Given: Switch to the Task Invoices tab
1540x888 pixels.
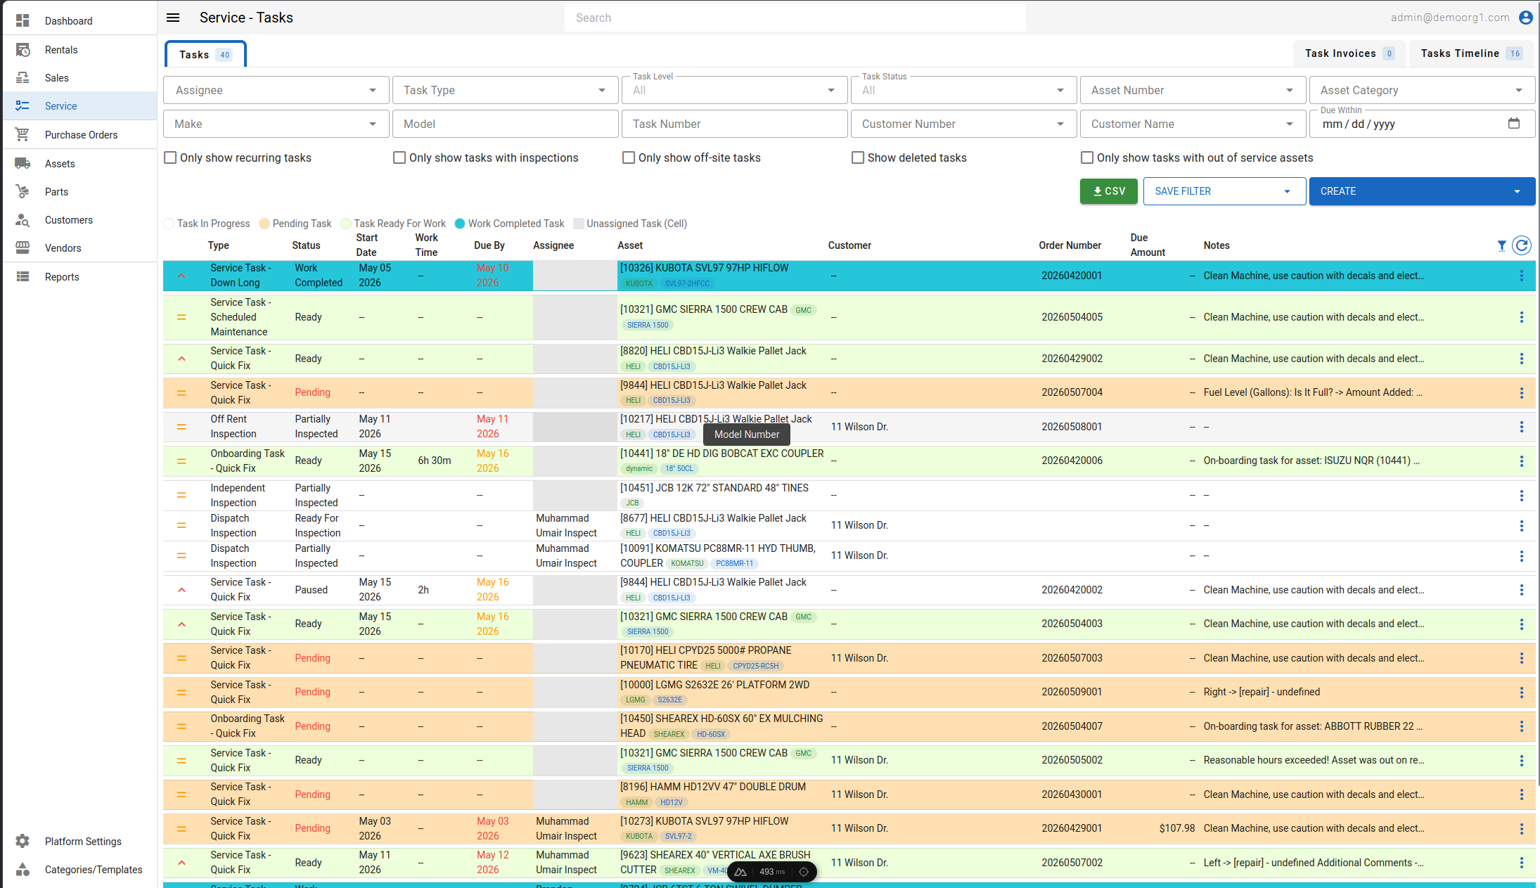Looking at the screenshot, I should pyautogui.click(x=1349, y=53).
